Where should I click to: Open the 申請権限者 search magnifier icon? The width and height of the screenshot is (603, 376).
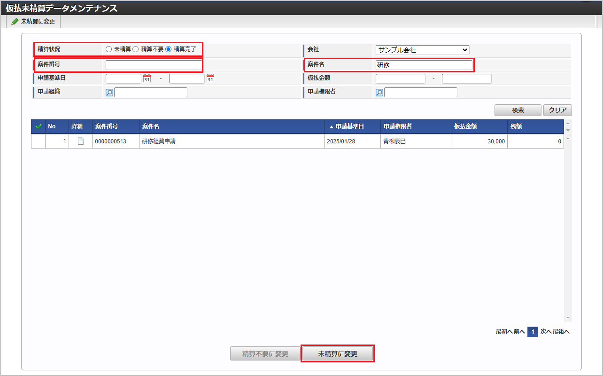click(379, 93)
